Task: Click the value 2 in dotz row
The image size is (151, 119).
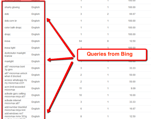Action: tap(108, 14)
